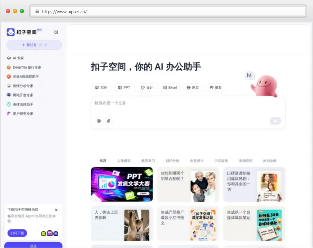Select the 写作 writing mode chip
313x248 pixels.
[x=101, y=88]
